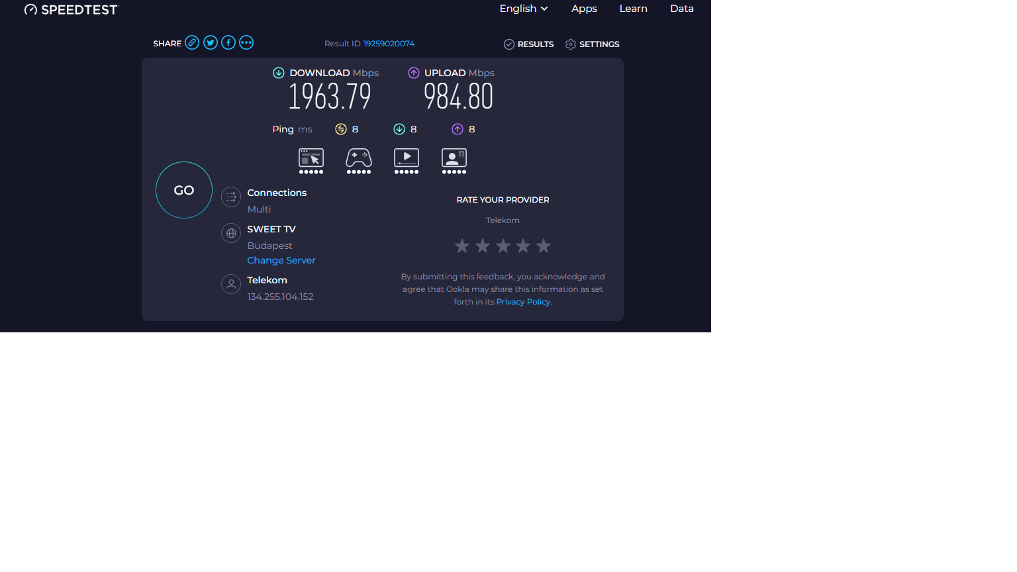Click the Connections label

pyautogui.click(x=277, y=193)
